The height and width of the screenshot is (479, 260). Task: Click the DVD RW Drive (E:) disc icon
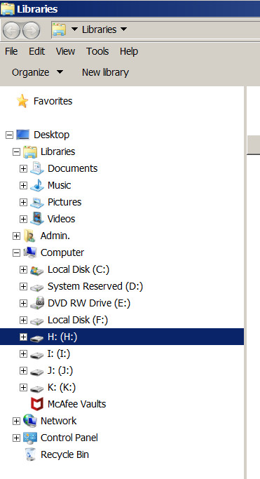click(x=37, y=303)
